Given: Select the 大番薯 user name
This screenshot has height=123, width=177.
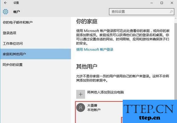Looking at the screenshot, I should click(x=92, y=105).
